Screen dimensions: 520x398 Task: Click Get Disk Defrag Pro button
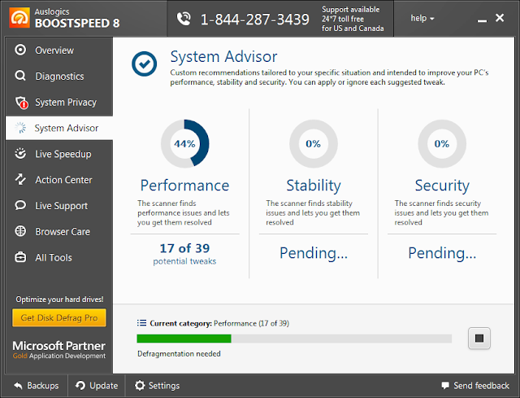59,317
